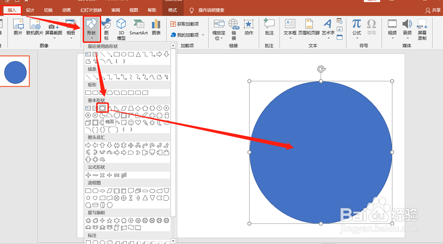Insert a hyperlink with 链接
Image resolution: width=443 pixels, height=244 pixels.
233,30
